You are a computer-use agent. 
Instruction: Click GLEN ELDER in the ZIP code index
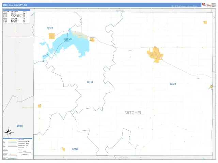click(x=16, y=17)
